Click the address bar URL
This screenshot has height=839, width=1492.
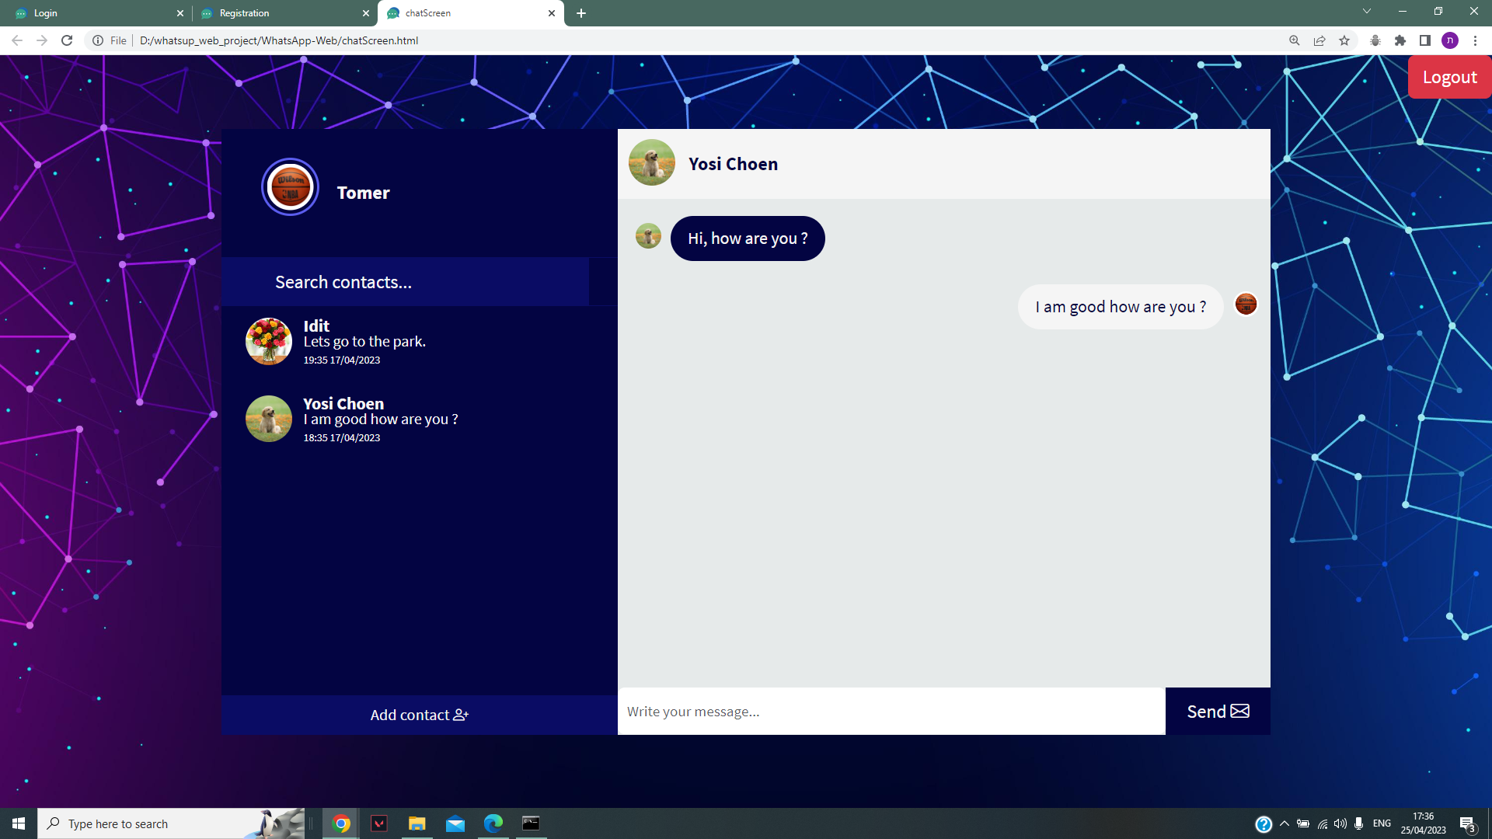click(279, 40)
